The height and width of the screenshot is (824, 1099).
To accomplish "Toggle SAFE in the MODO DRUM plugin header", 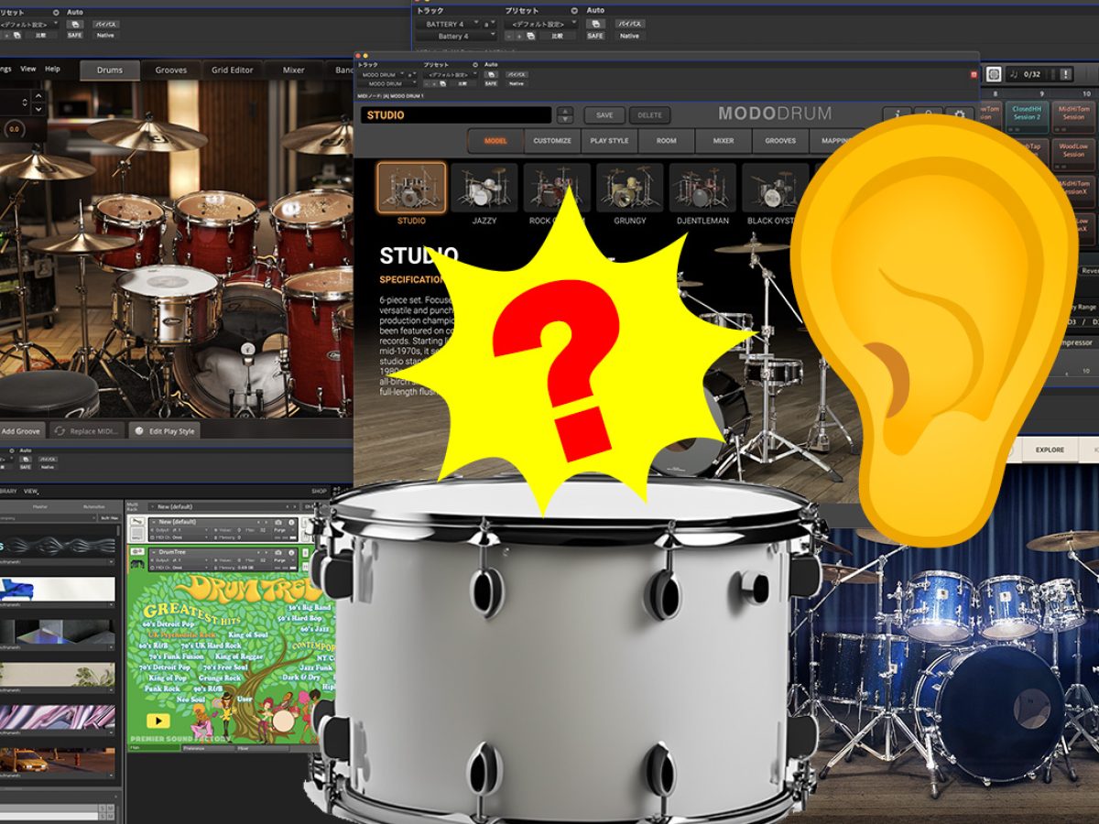I will pos(492,83).
